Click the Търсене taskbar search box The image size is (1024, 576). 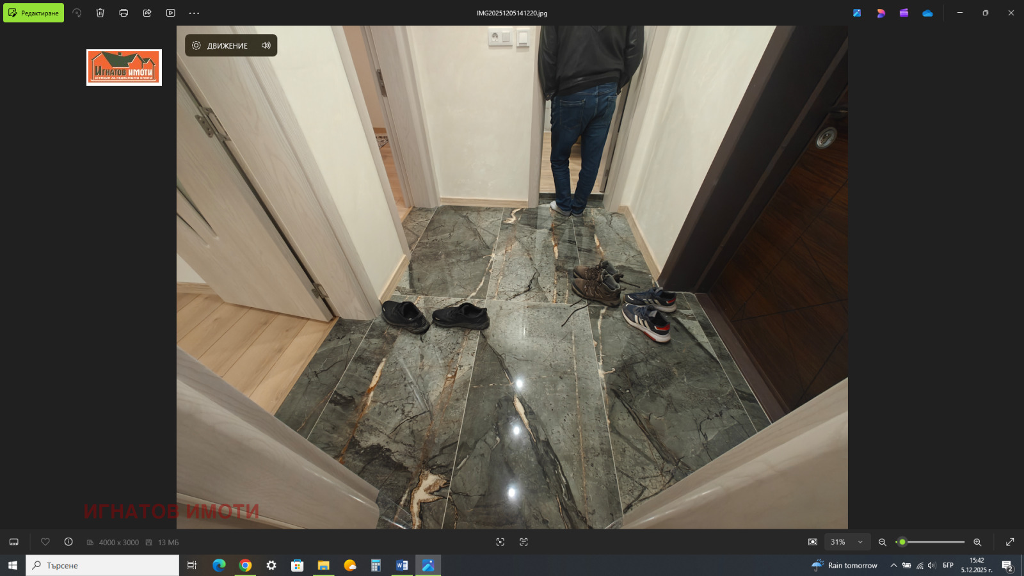click(102, 565)
